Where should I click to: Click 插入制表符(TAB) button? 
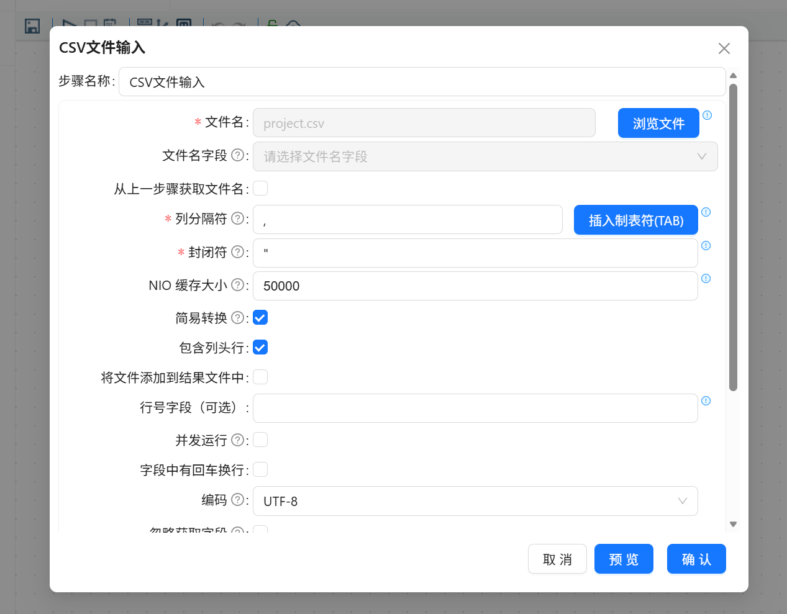(x=636, y=220)
